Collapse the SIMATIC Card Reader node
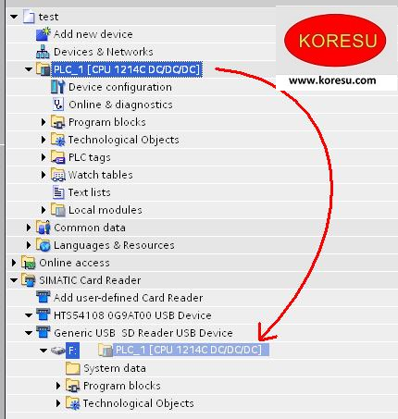 point(14,280)
